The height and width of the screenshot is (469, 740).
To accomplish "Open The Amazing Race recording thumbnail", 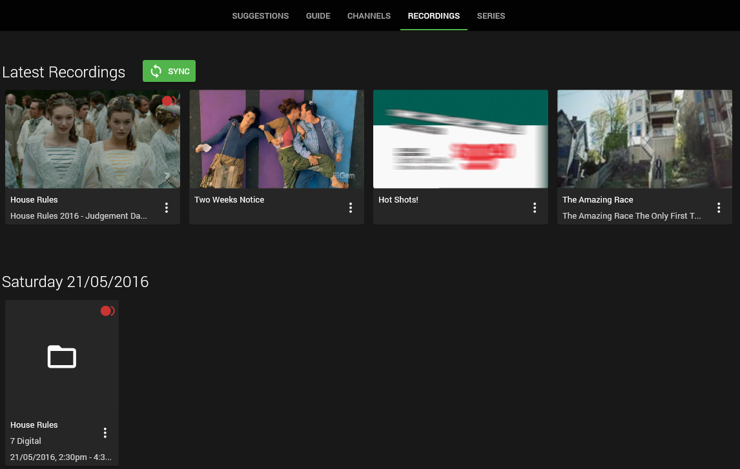I will [644, 139].
